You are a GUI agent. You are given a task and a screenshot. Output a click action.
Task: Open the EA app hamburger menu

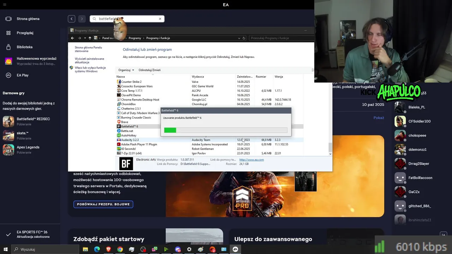[x=5, y=5]
